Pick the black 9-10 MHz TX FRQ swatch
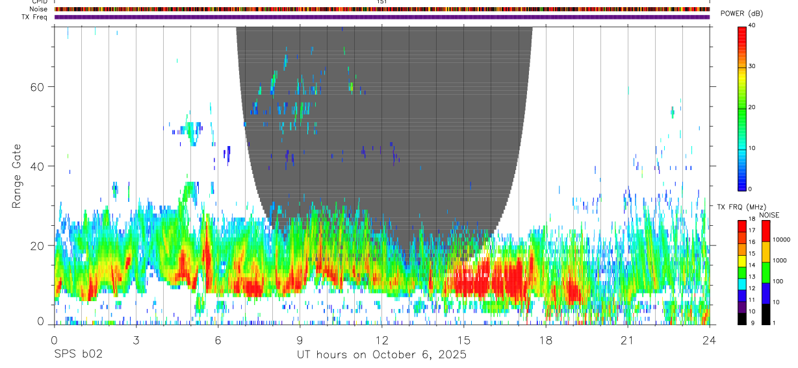This screenshot has height=368, width=798. click(741, 318)
